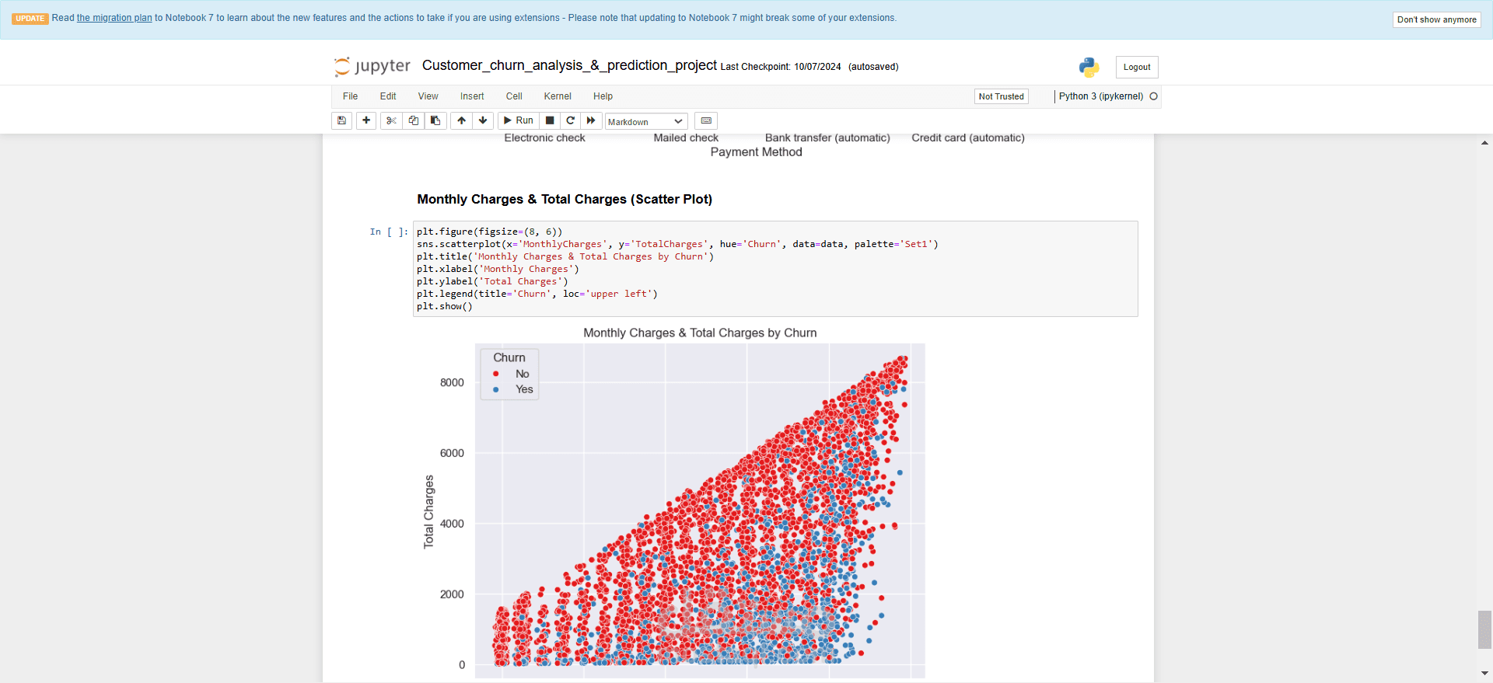Run the selected cell
Image resolution: width=1493 pixels, height=683 pixels.
[x=519, y=120]
